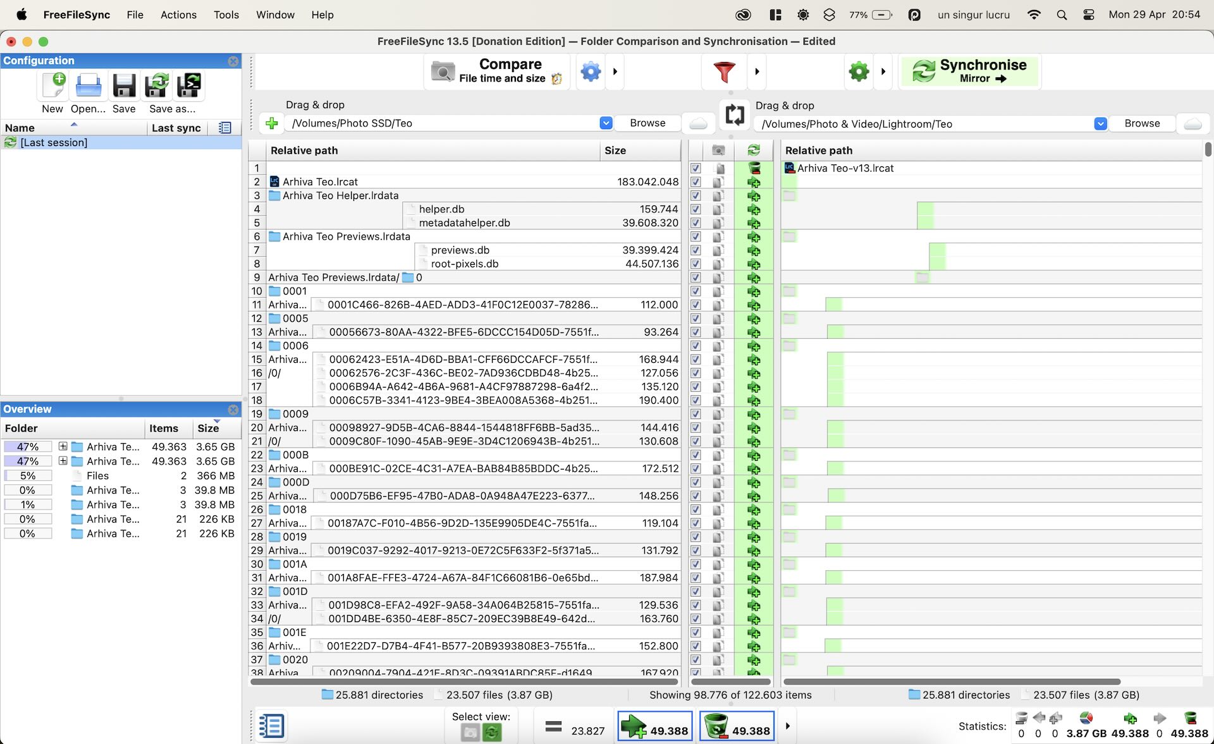Click Save as batch job icon
Viewport: 1214px width, 744px height.
pos(188,86)
